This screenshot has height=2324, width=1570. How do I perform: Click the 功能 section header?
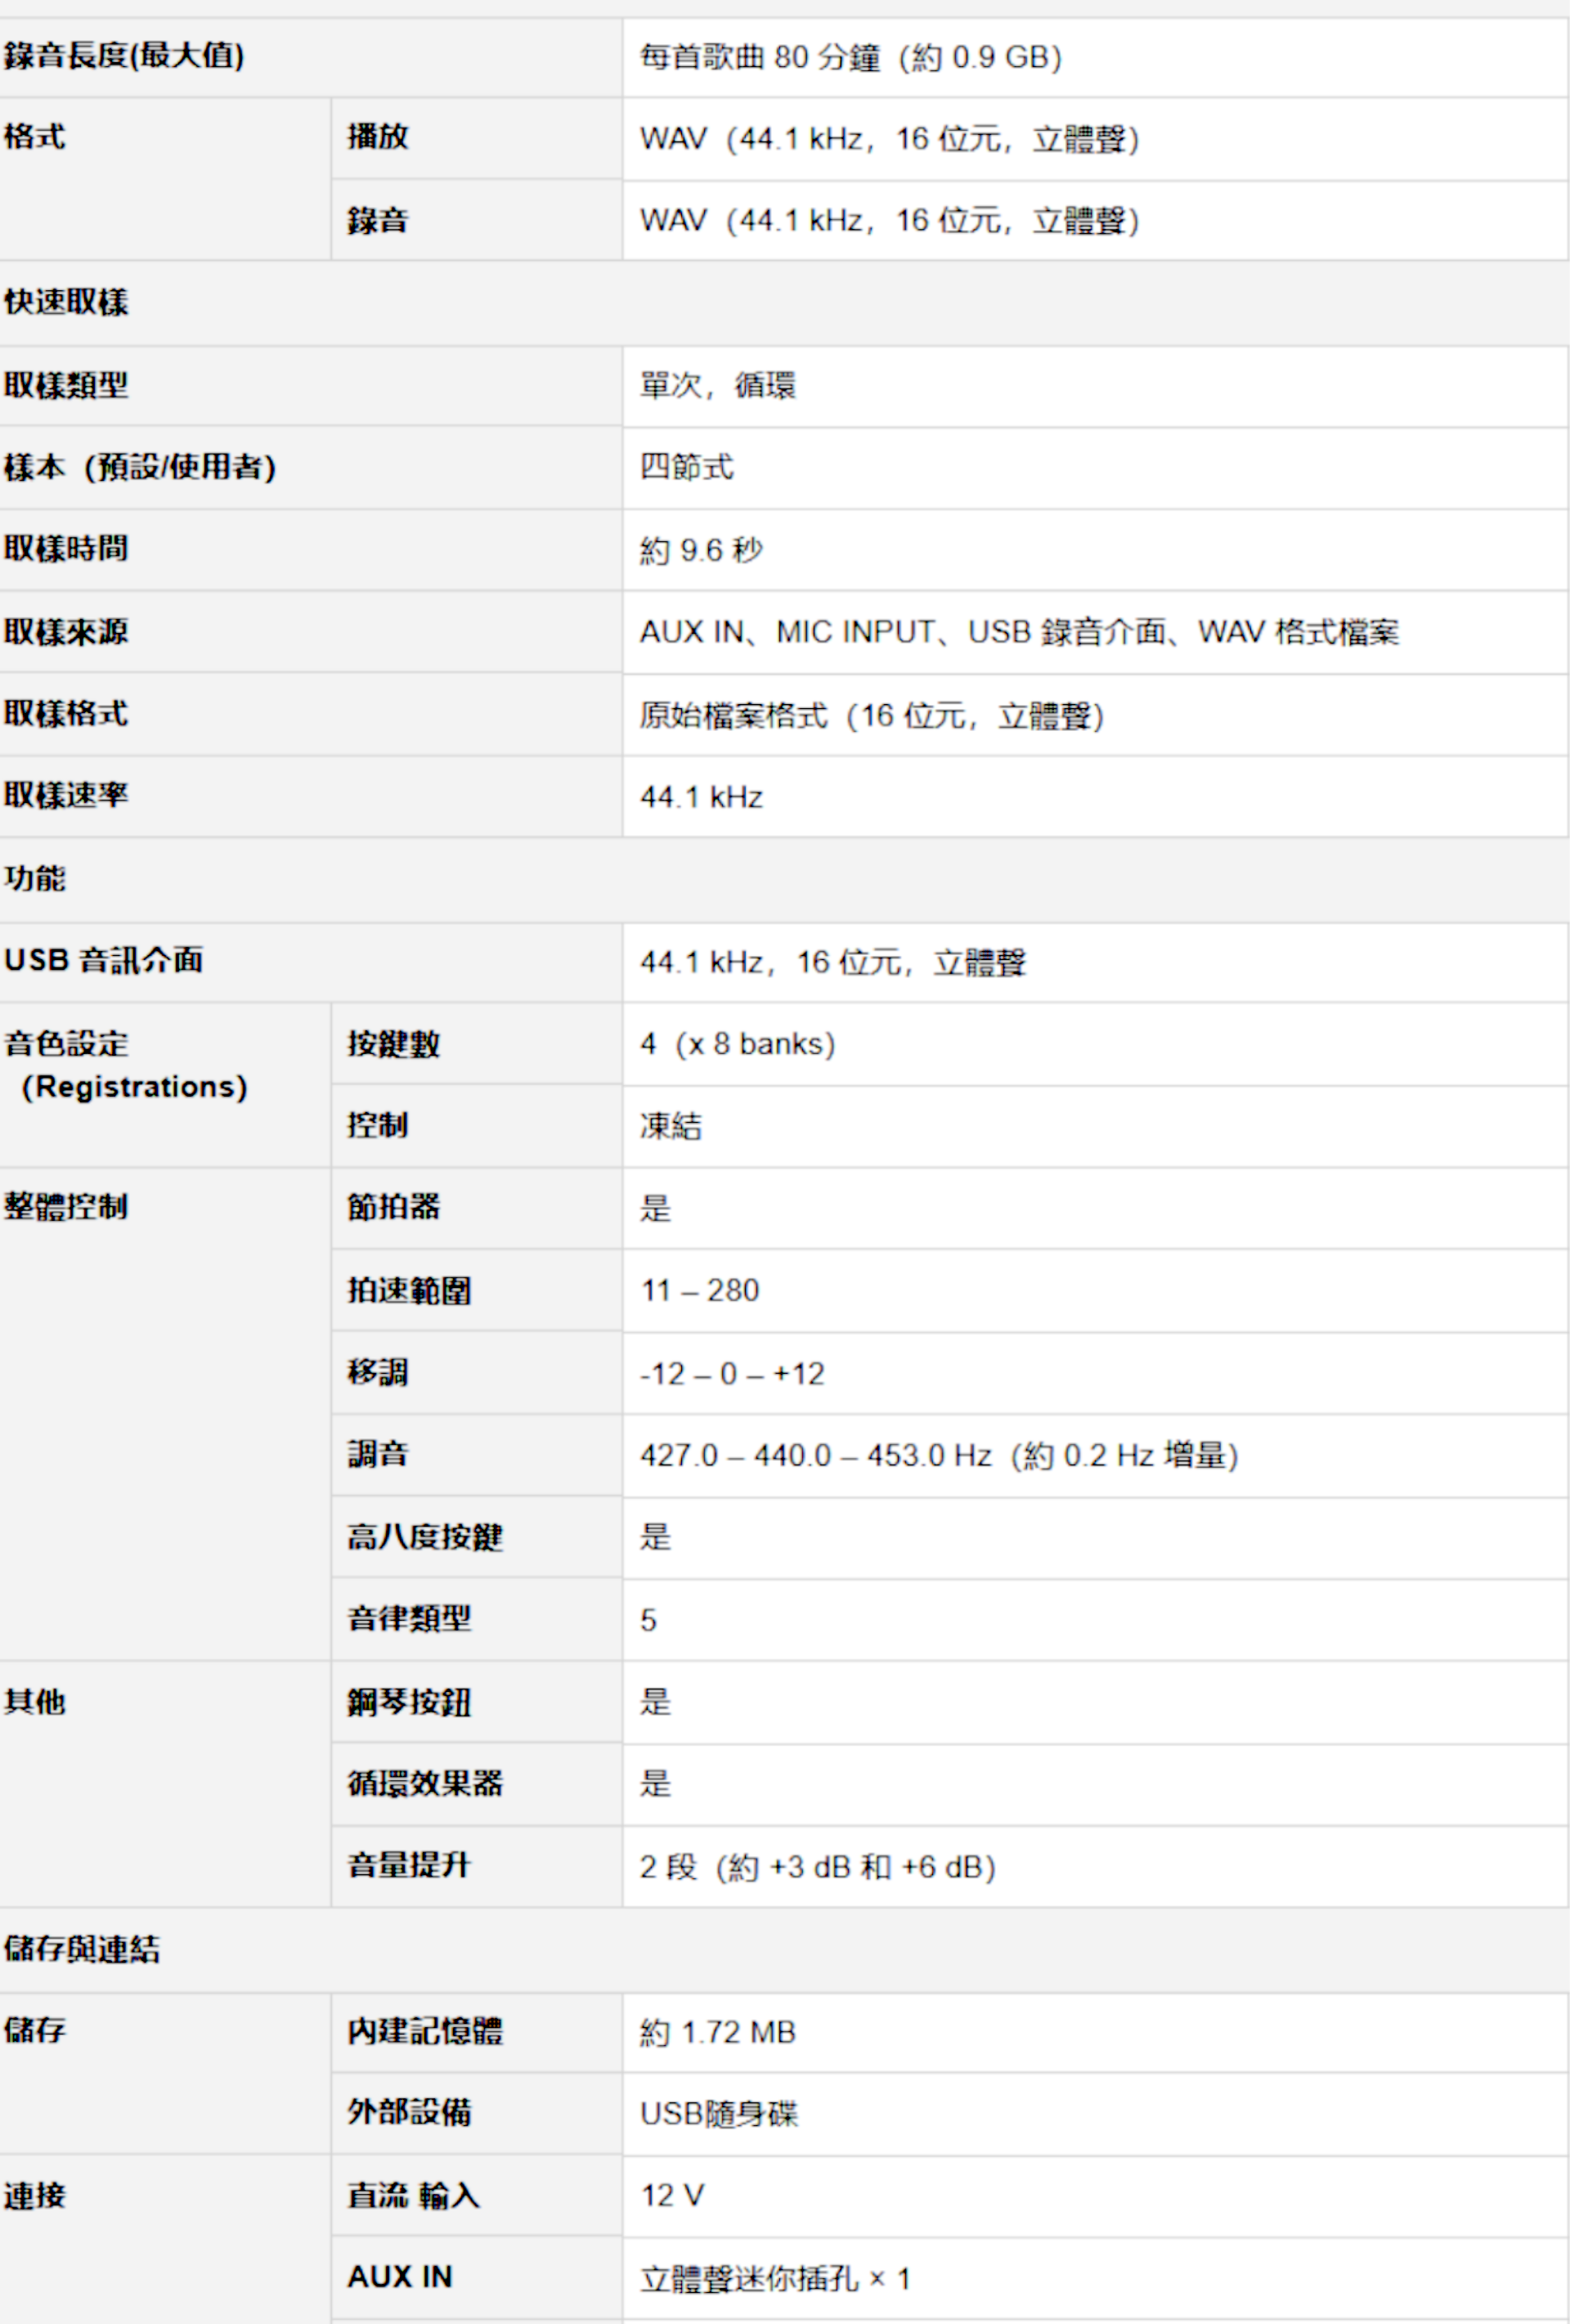(35, 878)
